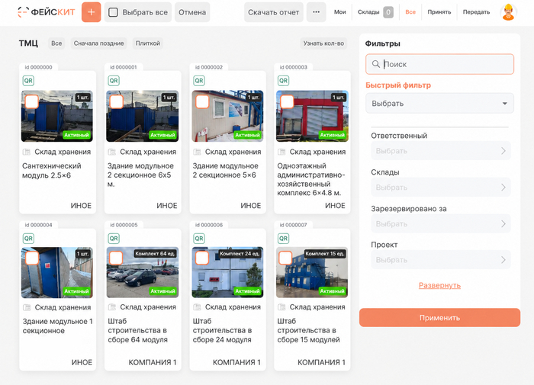This screenshot has height=385, width=534.
Task: Open blue container photo, Сантехнический модуль 2.5×6
Action: tap(57, 116)
